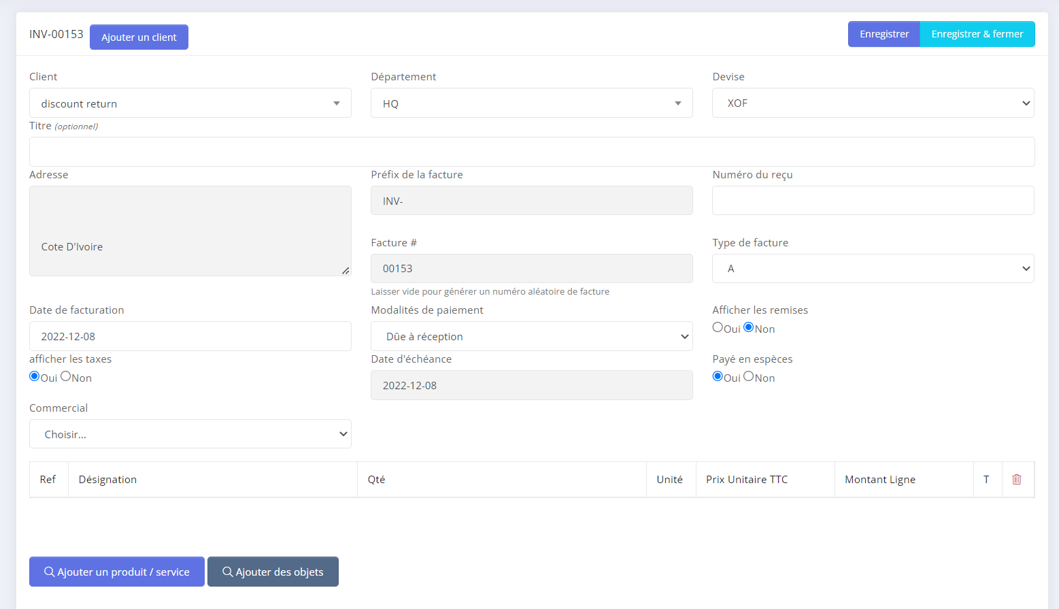The image size is (1059, 609).
Task: Click the Ajouter un client button
Action: (x=139, y=37)
